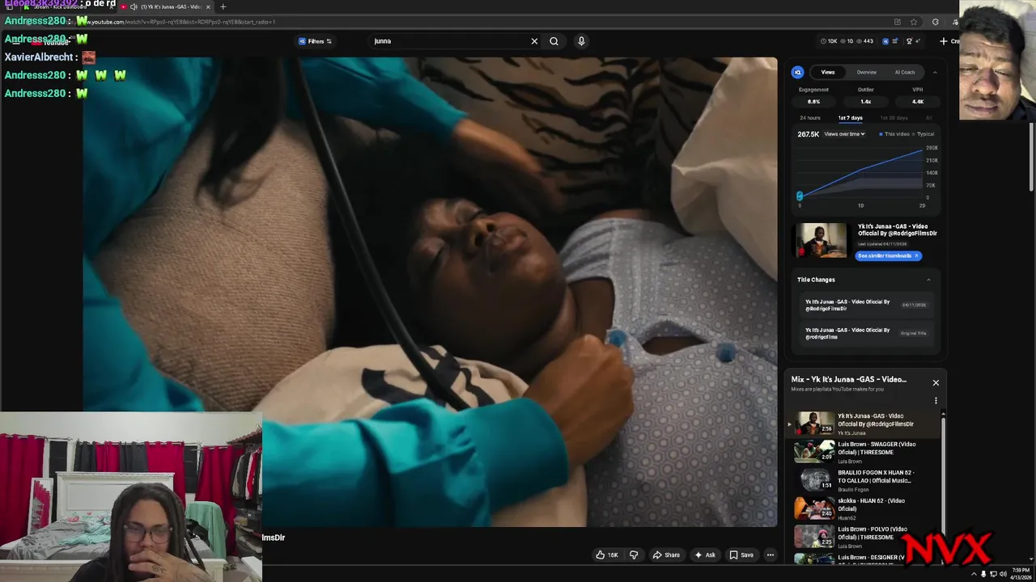Click the 'Original Title' badge
The height and width of the screenshot is (582, 1036).
[x=913, y=333]
